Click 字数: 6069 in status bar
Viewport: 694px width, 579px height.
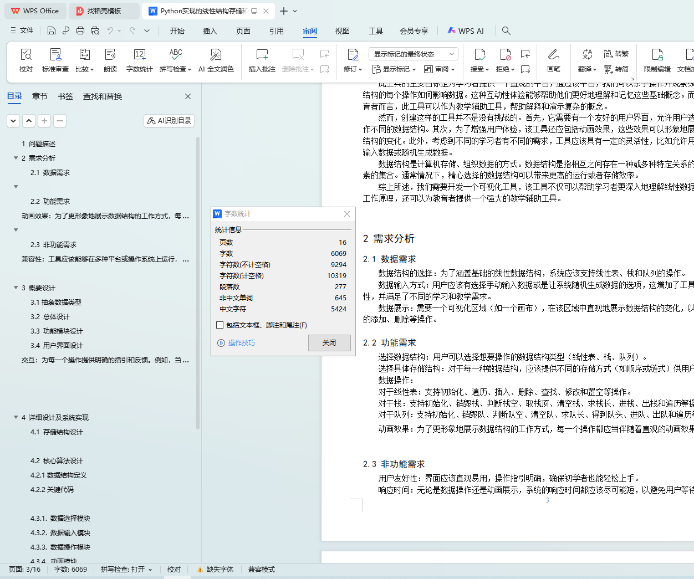(x=70, y=570)
